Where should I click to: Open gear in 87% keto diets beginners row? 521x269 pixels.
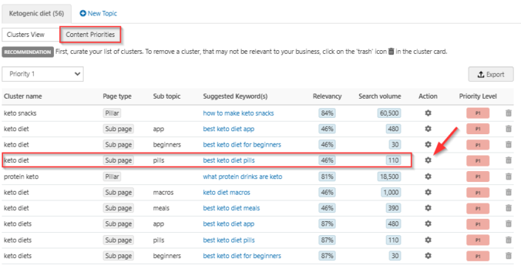coord(428,256)
